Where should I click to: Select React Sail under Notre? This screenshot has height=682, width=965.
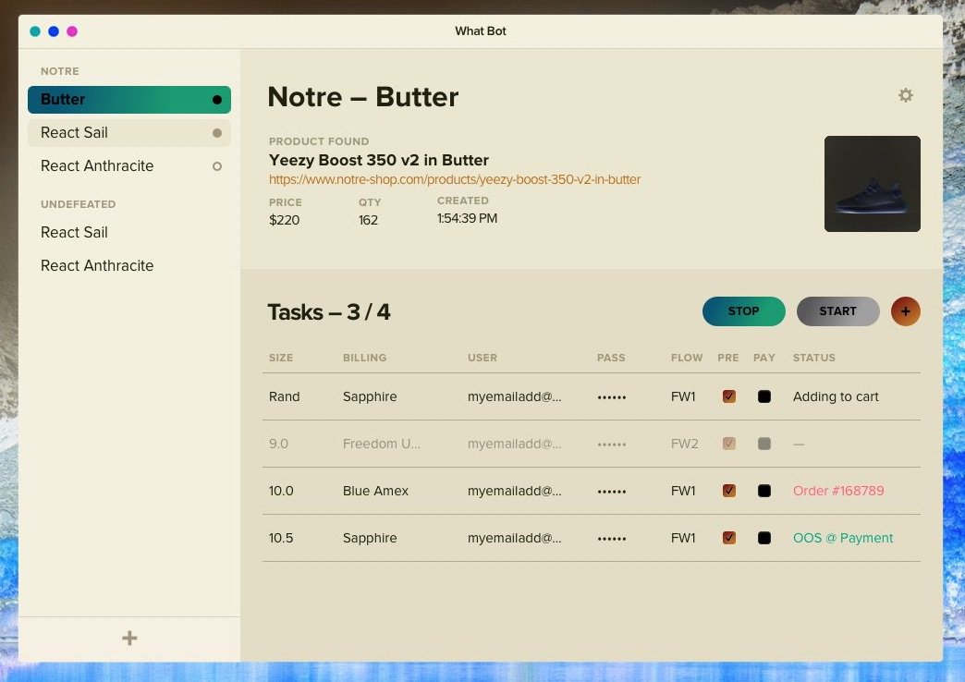point(129,133)
